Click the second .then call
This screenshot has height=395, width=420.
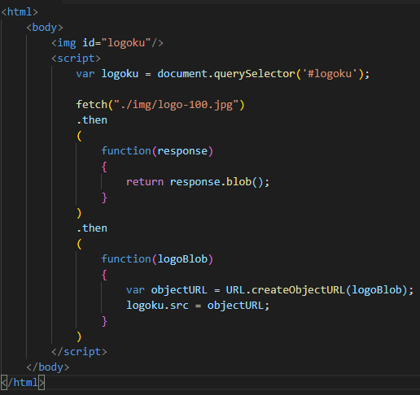coord(92,228)
